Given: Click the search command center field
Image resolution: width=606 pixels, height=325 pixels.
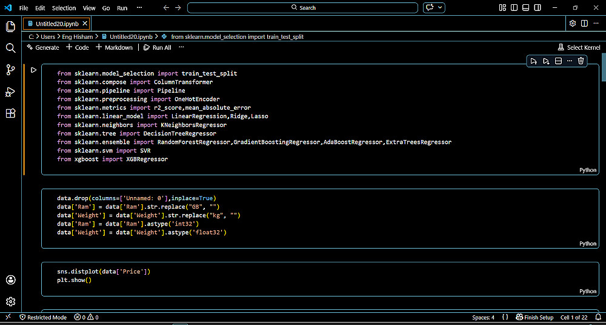Looking at the screenshot, I should (302, 8).
